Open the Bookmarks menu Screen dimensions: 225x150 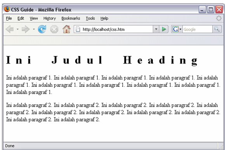pyautogui.click(x=71, y=18)
